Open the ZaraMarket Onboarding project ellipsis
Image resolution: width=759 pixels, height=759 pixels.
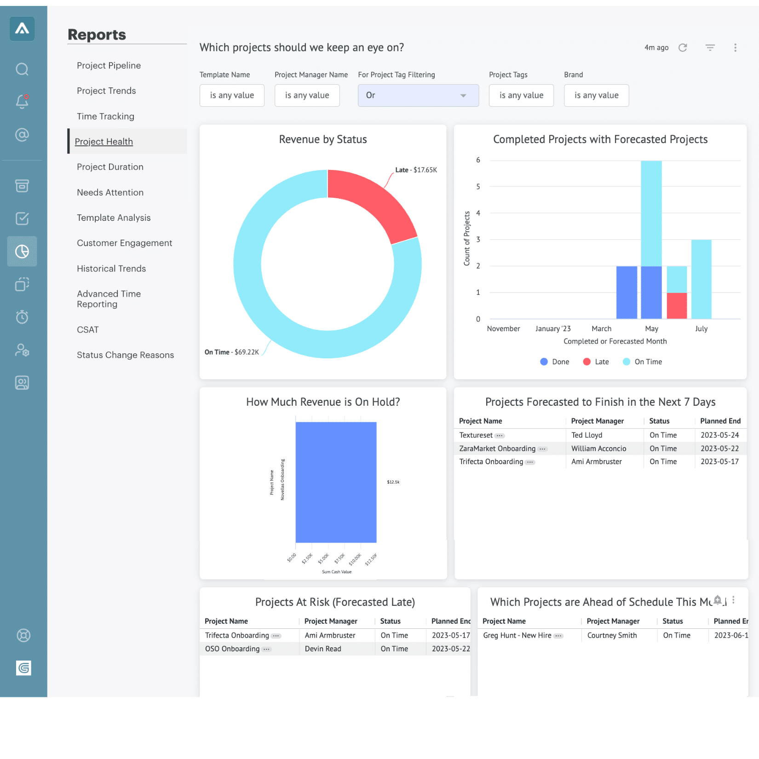pos(543,449)
